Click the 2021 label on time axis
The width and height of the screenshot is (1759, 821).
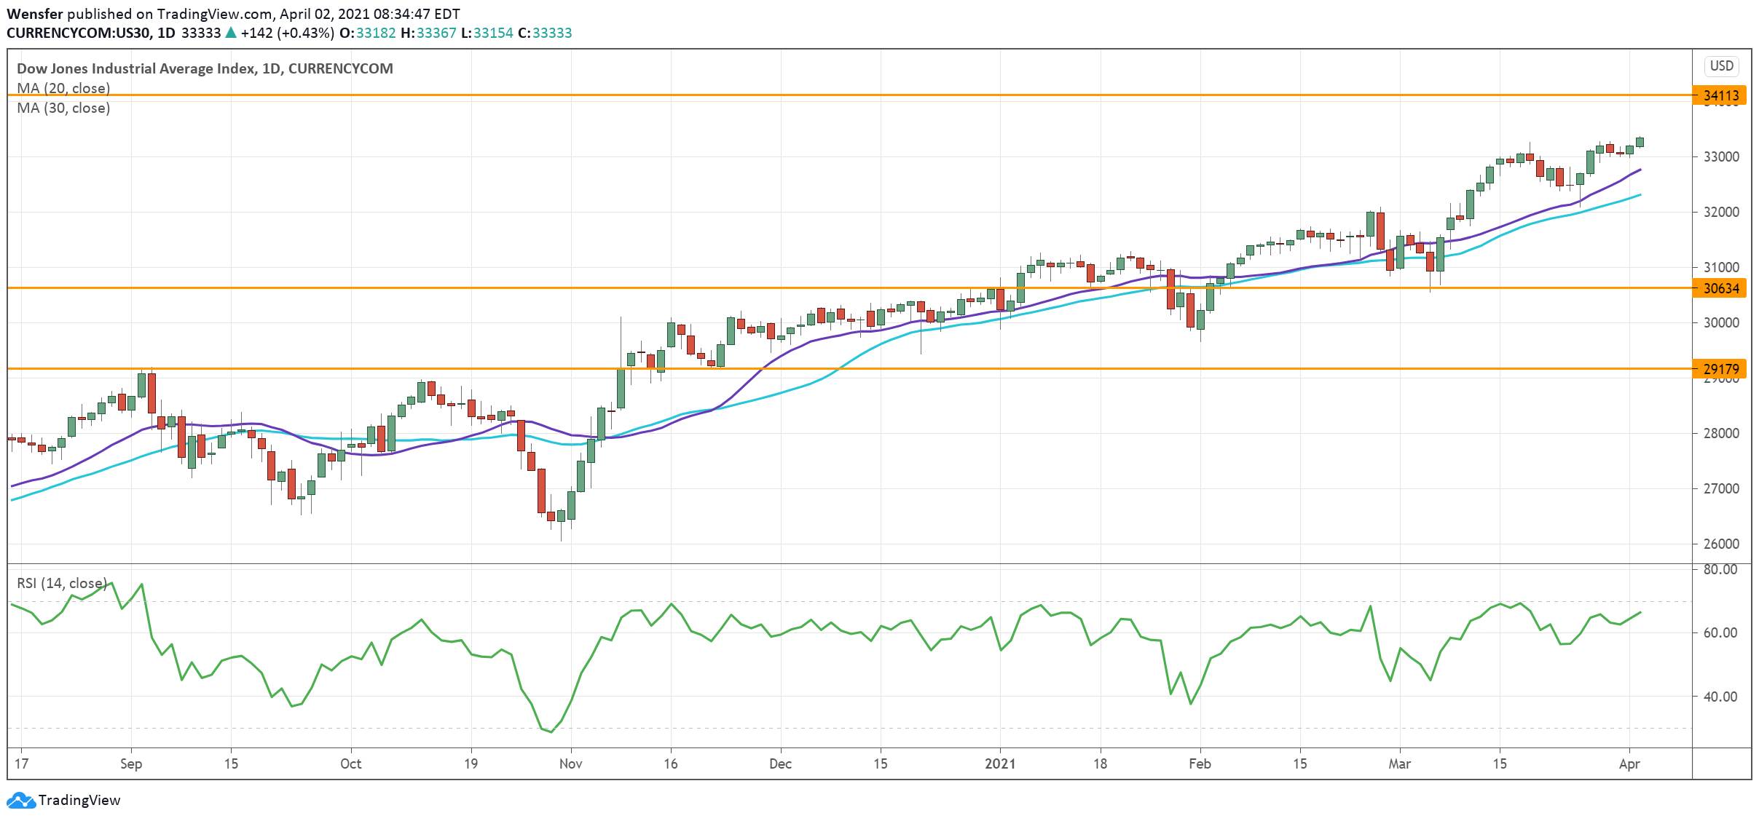999,764
